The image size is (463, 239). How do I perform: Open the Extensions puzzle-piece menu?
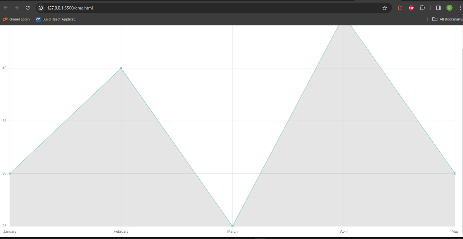click(422, 8)
